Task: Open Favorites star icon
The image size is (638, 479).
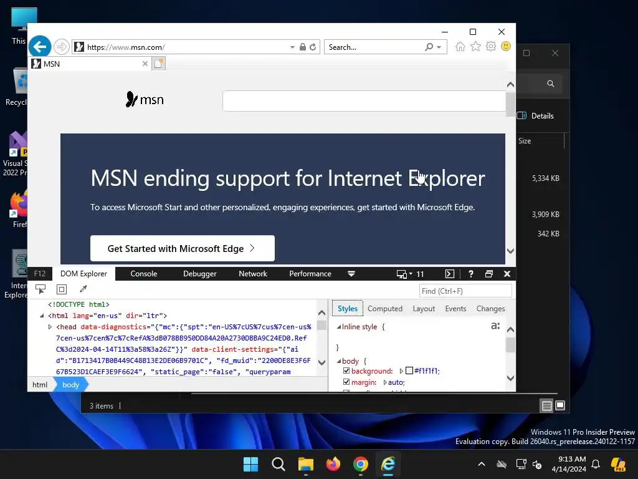Action: coord(475,46)
